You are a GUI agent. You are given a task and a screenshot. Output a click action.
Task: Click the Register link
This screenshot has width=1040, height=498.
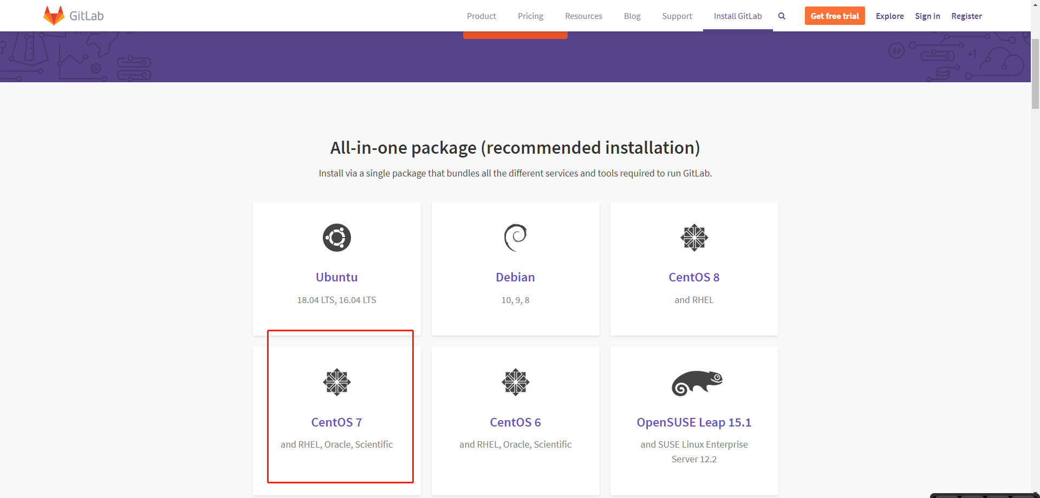click(966, 16)
